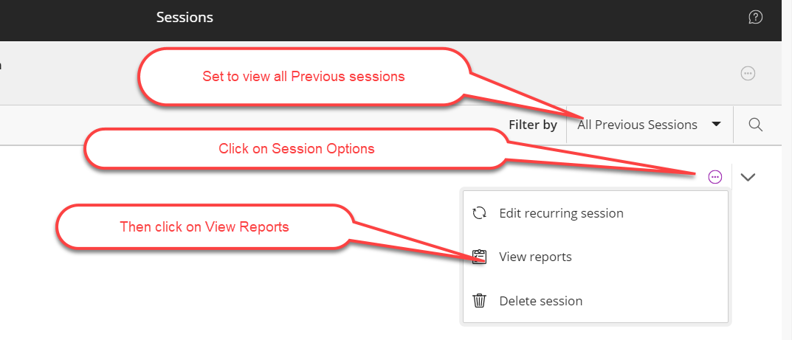Click the purple Session Options ellipsis icon
Screen dimensions: 792x340
pyautogui.click(x=715, y=177)
